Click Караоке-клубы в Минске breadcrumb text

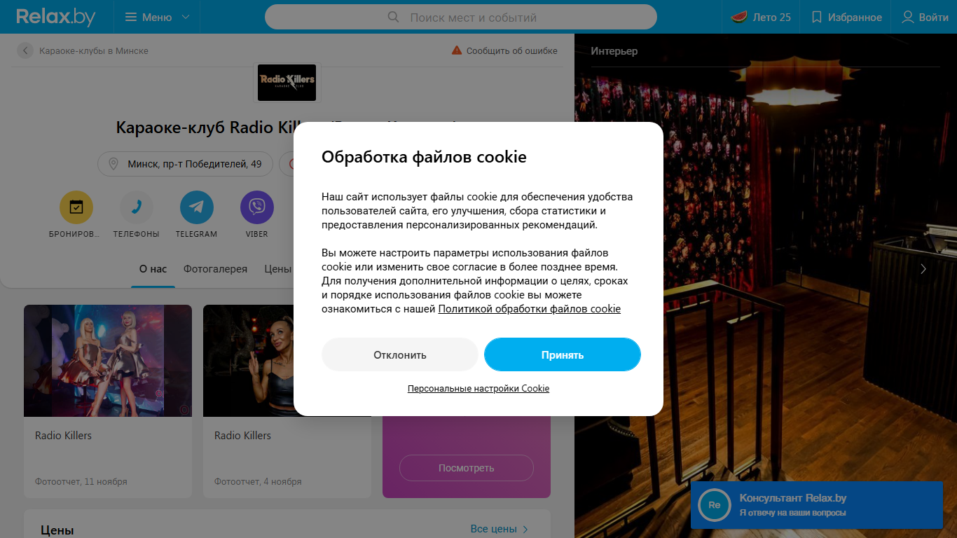(94, 50)
